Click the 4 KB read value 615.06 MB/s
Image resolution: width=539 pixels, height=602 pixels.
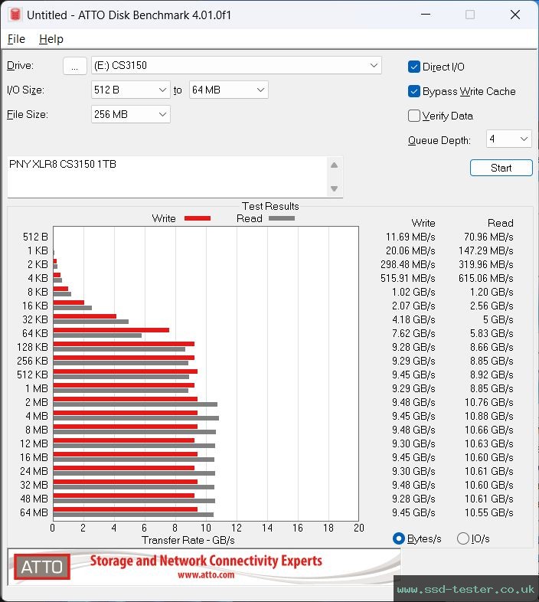click(x=485, y=278)
